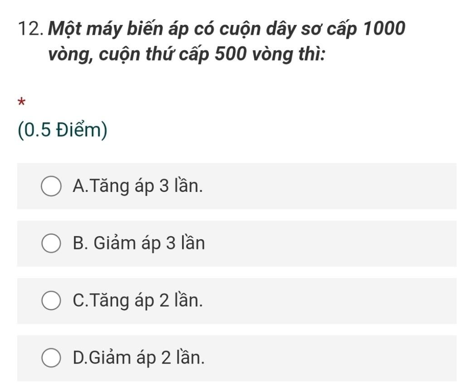This screenshot has height=383, width=464.
Task: Click the answer text "B. Giảm áp 3 lần"
Action: coord(139,243)
